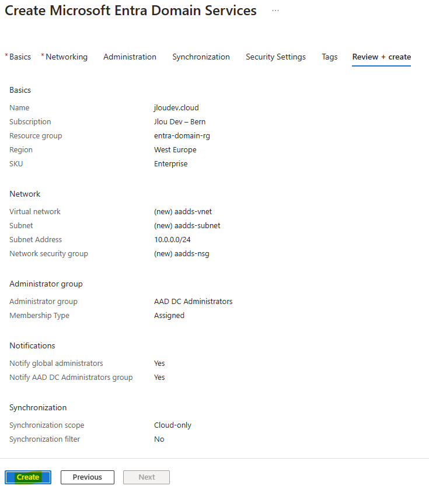Viewport: 429px width, 489px height.
Task: Click the (new) aadds-vnet virtual network value
Action: coord(183,211)
